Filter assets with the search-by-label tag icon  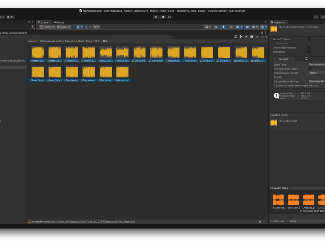click(x=246, y=37)
